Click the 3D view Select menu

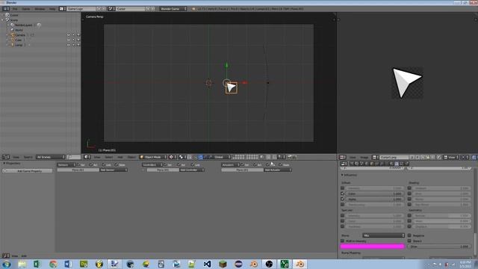point(108,157)
